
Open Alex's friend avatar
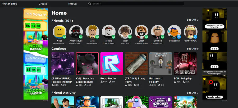click(x=92, y=32)
